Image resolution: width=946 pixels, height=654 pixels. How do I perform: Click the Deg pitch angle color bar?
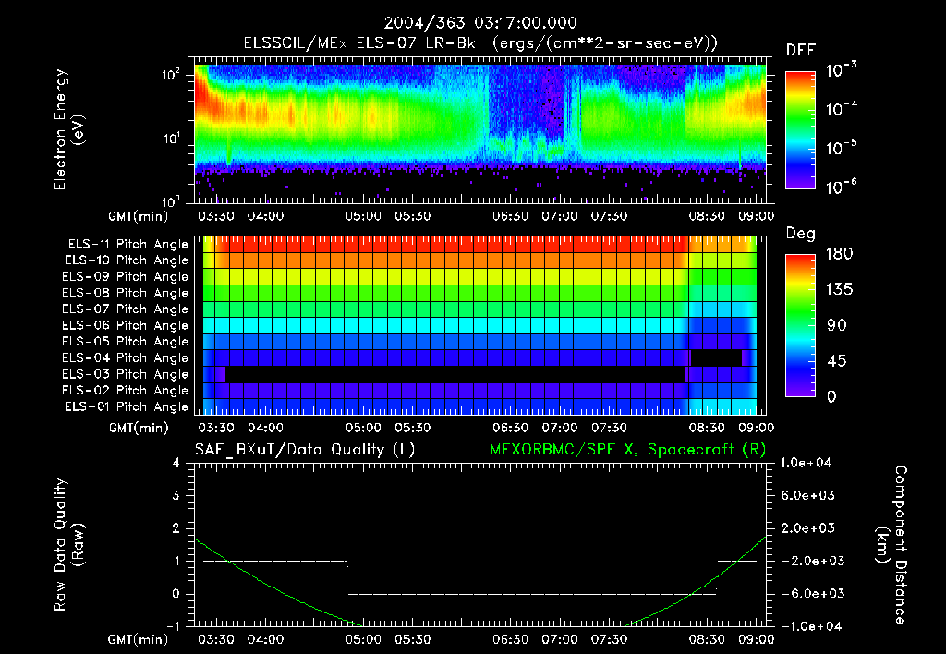pos(800,325)
